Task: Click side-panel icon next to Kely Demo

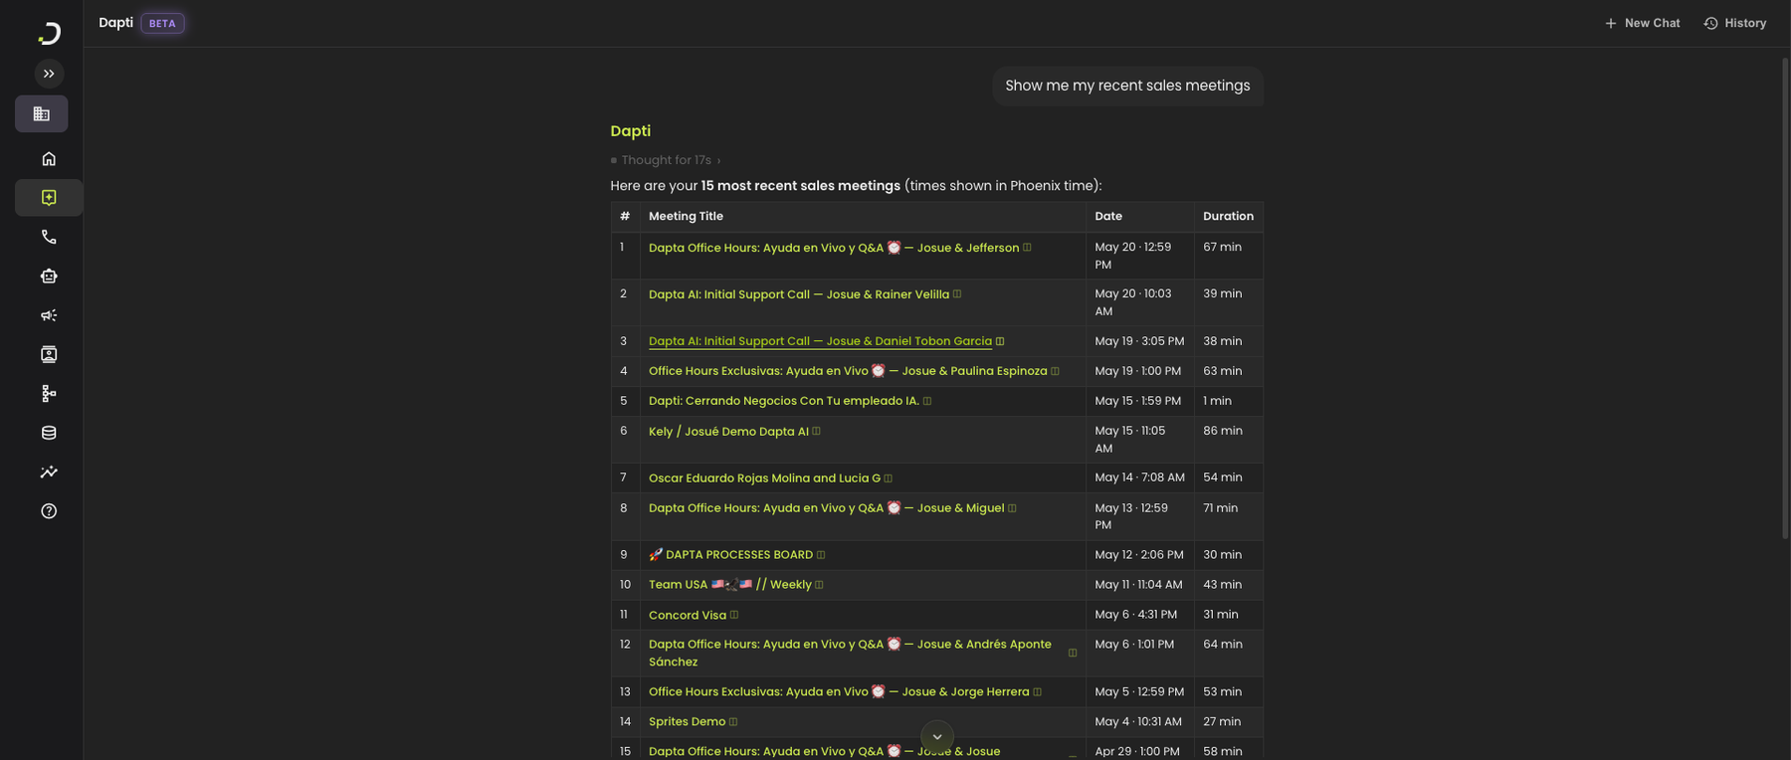Action: coord(816,432)
